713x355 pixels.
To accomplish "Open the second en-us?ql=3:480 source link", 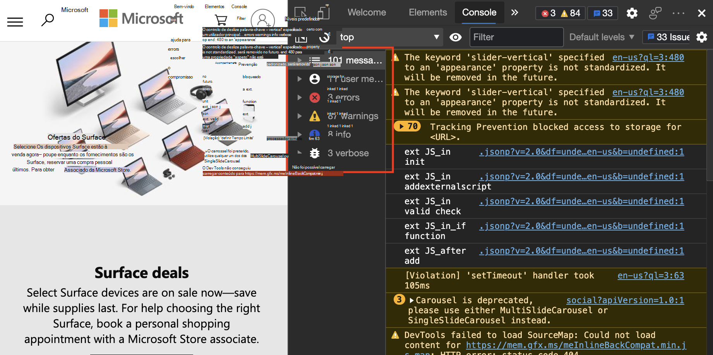I will (648, 92).
